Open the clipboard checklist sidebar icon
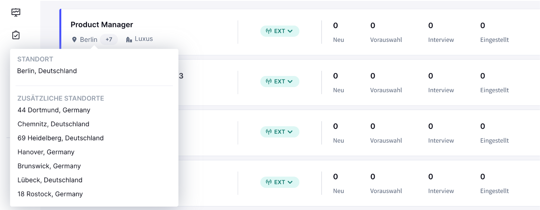540x210 pixels. pyautogui.click(x=16, y=35)
